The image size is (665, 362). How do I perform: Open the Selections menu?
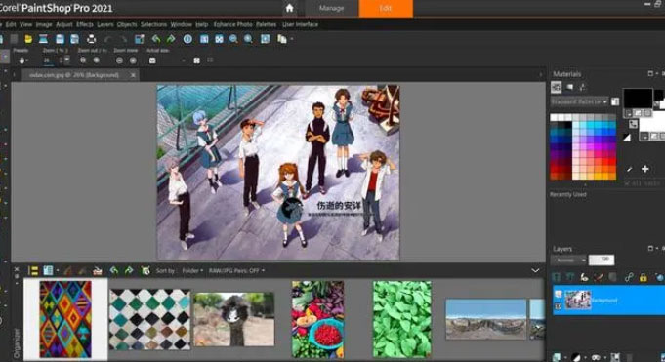(x=153, y=24)
